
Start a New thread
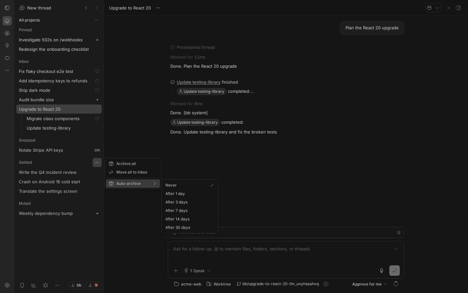point(35,8)
